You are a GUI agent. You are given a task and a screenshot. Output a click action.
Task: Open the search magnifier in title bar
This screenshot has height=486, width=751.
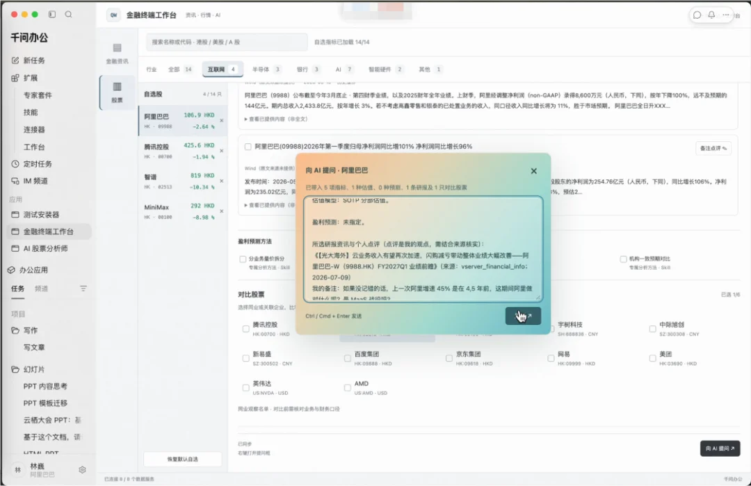click(x=68, y=15)
